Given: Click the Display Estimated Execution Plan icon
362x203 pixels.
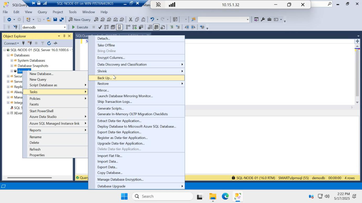Looking at the screenshot, I should tap(106, 27).
